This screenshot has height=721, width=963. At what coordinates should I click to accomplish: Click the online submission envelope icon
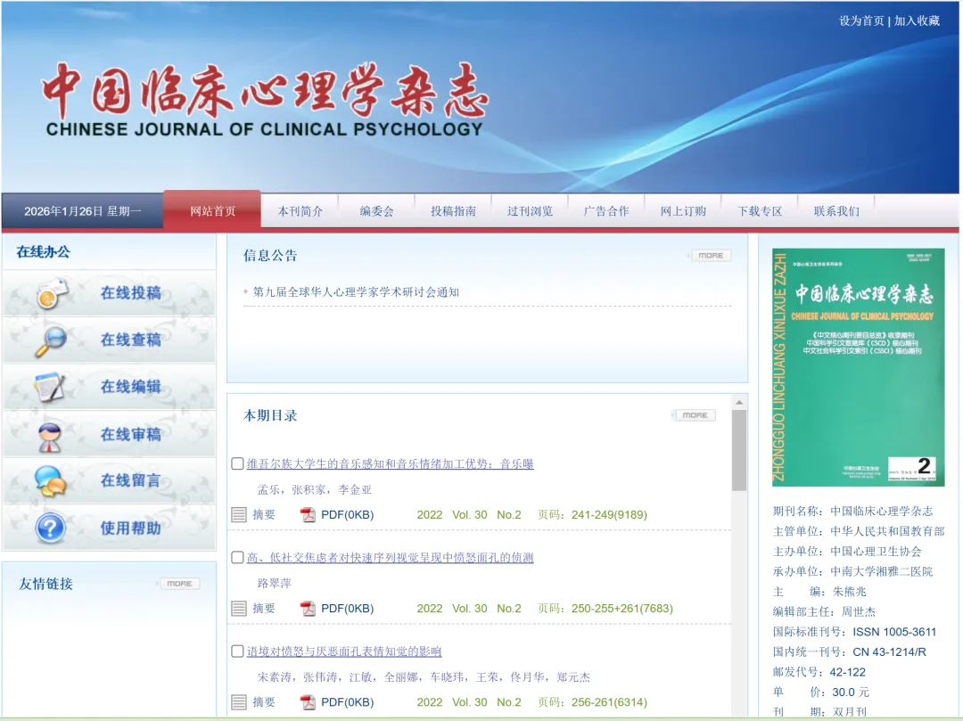tap(53, 293)
